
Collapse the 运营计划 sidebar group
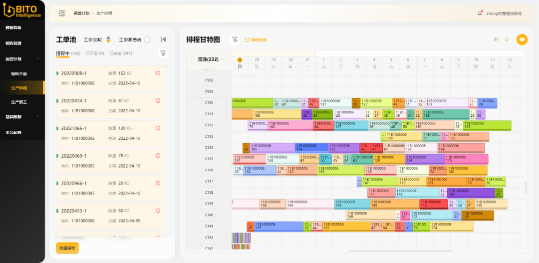(x=36, y=59)
